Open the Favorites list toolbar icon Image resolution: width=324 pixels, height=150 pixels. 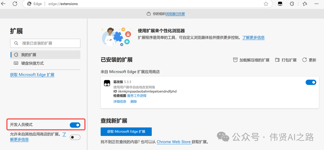click(305, 4)
